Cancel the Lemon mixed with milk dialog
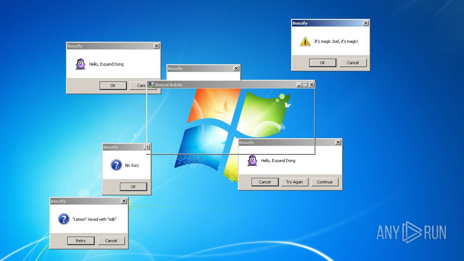464x261 pixels. [111, 241]
